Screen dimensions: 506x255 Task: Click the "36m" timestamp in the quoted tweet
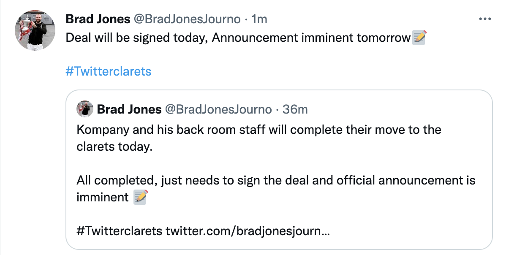point(295,109)
